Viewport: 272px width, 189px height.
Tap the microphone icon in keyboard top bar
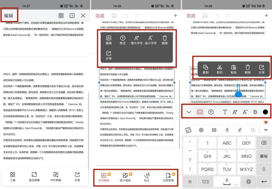(x=227, y=130)
